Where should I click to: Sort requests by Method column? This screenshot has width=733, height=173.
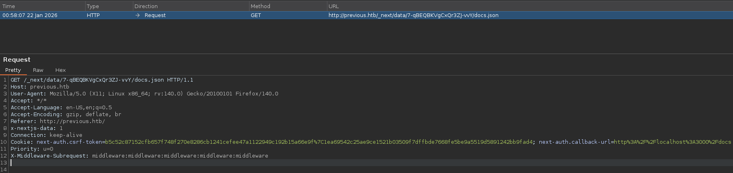pyautogui.click(x=260, y=6)
